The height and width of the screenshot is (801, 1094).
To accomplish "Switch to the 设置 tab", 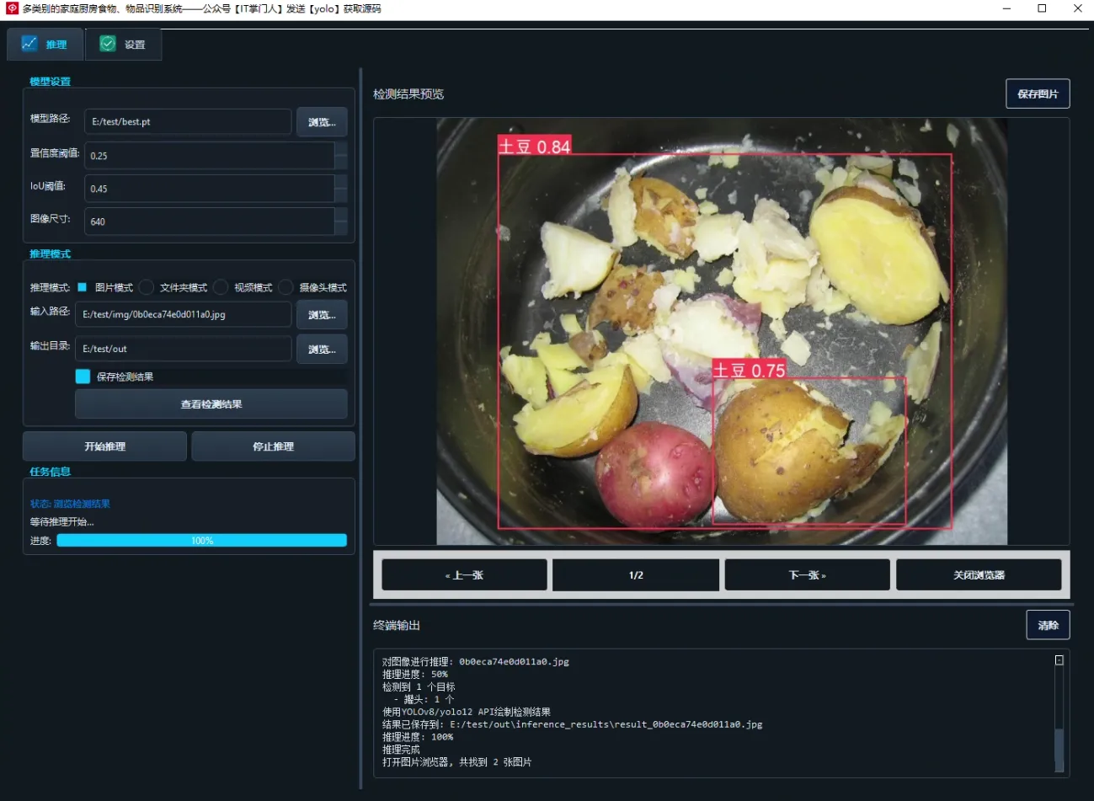I will tap(123, 45).
